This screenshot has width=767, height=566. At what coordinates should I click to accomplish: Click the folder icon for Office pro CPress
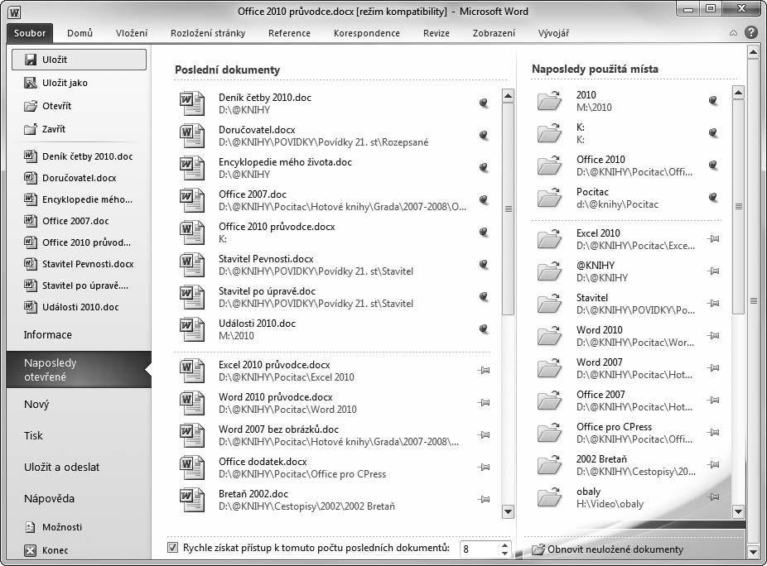coord(549,432)
